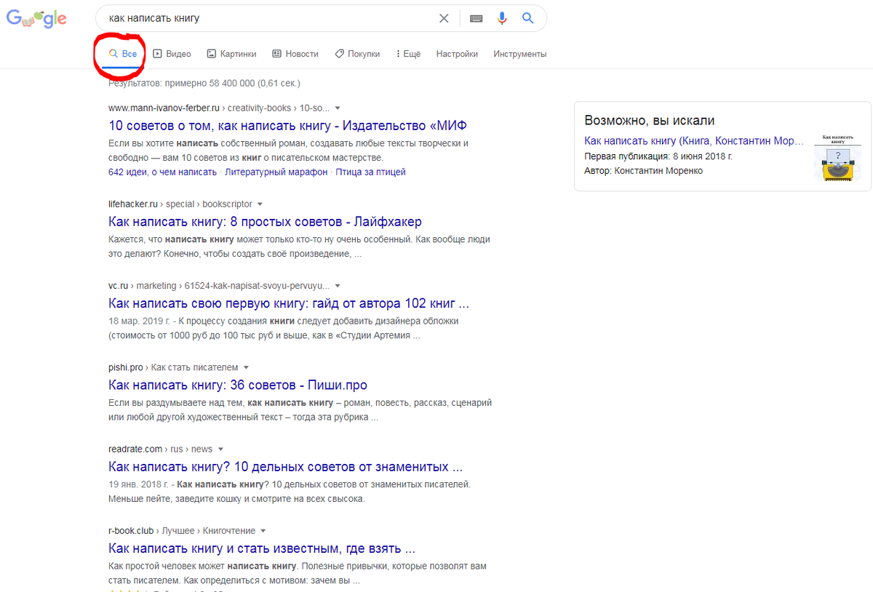Open 'Как написать свою первую книгу' result

coord(289,303)
